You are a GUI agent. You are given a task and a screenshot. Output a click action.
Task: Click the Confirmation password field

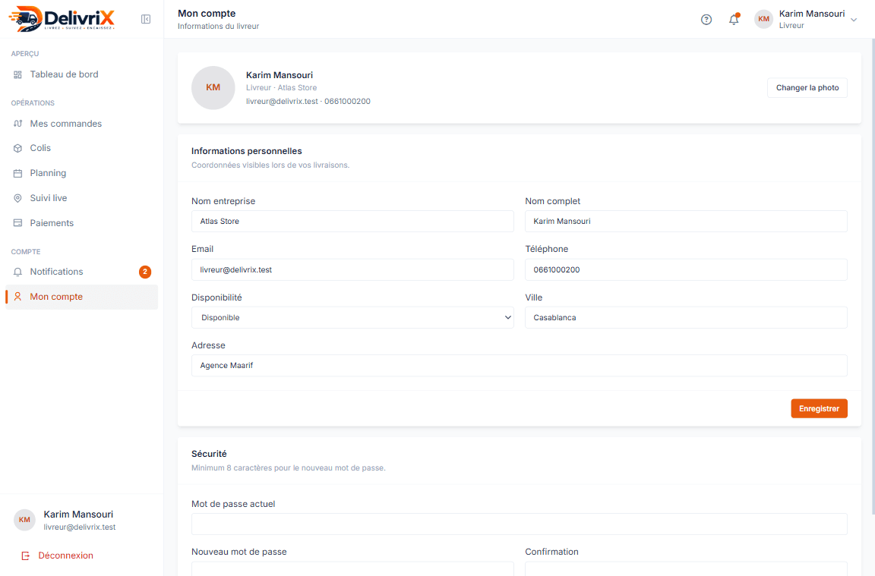coord(686,568)
